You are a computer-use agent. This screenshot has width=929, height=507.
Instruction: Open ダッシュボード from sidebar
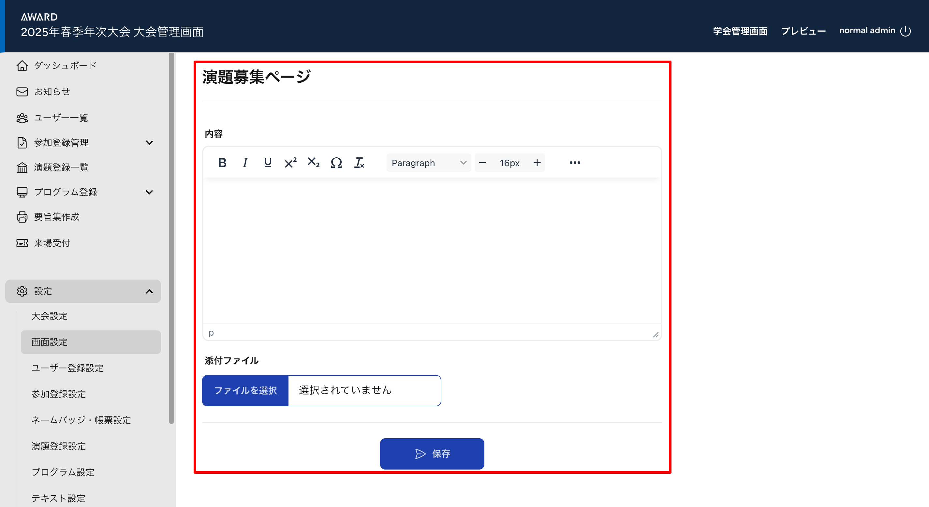[65, 65]
